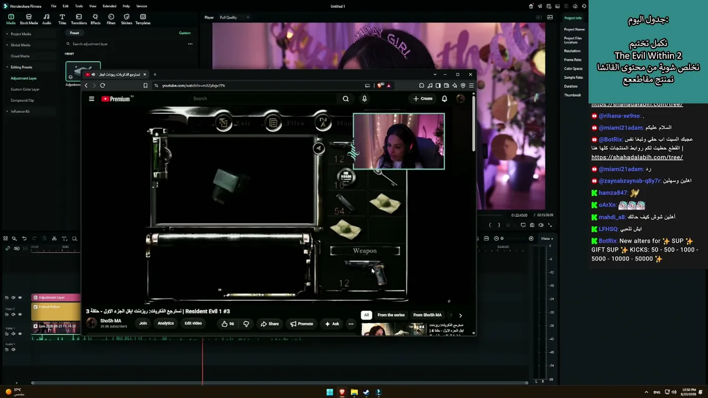708x398 pixels.
Task: Open the Meter dropdown in the timeline
Action: click(x=547, y=239)
